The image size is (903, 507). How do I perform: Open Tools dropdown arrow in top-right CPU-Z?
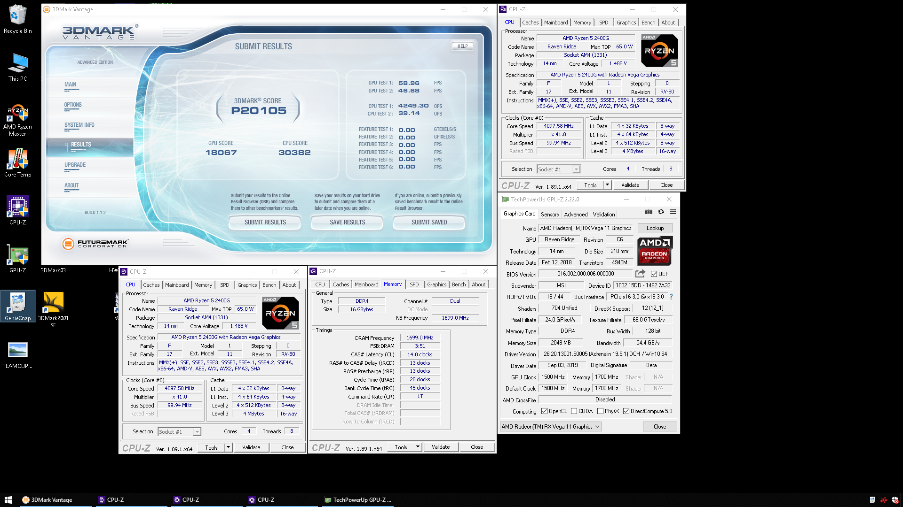tap(607, 185)
